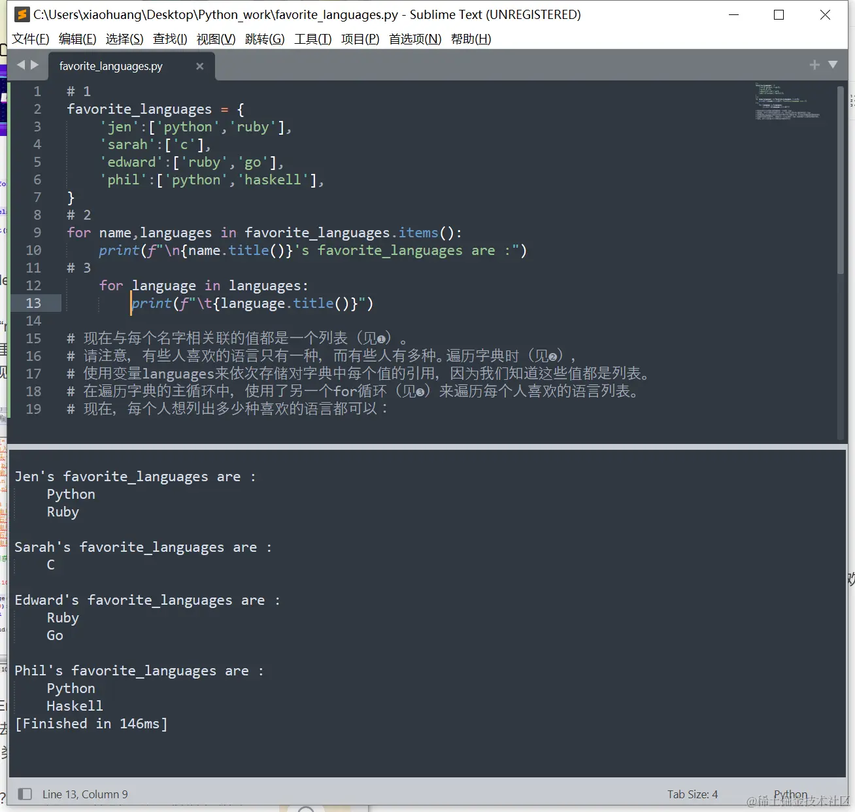Click 'Haskell' in the build output
Viewport: 855px width, 812px height.
(x=75, y=706)
